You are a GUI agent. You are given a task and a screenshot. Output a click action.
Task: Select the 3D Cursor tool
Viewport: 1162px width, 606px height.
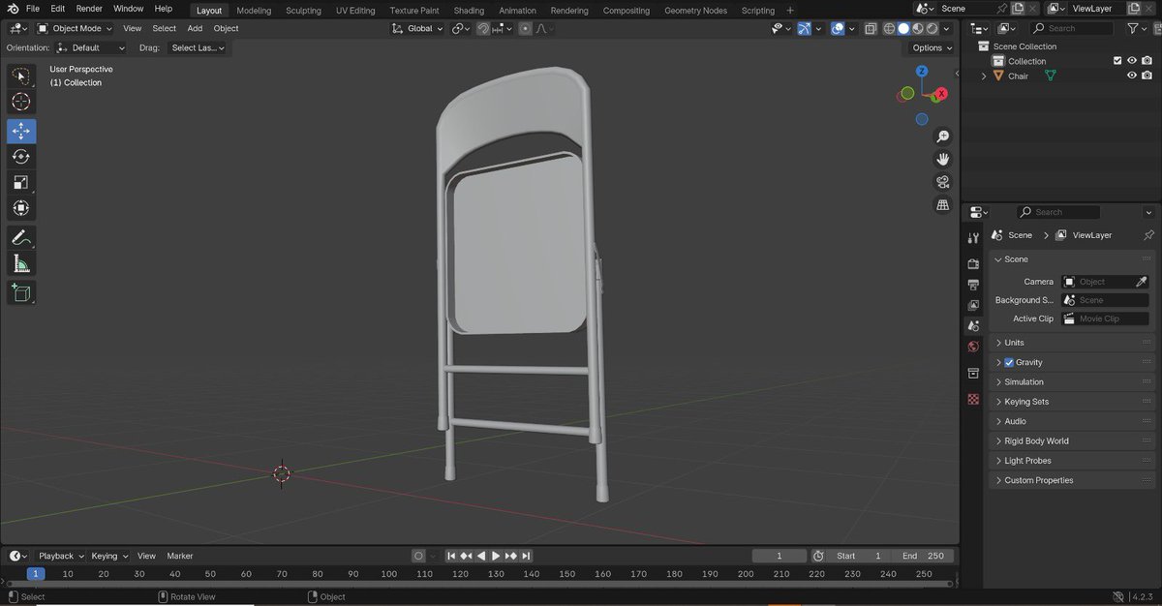pos(21,102)
